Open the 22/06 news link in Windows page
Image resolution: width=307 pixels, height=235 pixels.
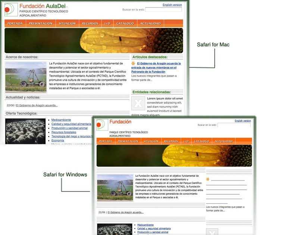point(125,212)
